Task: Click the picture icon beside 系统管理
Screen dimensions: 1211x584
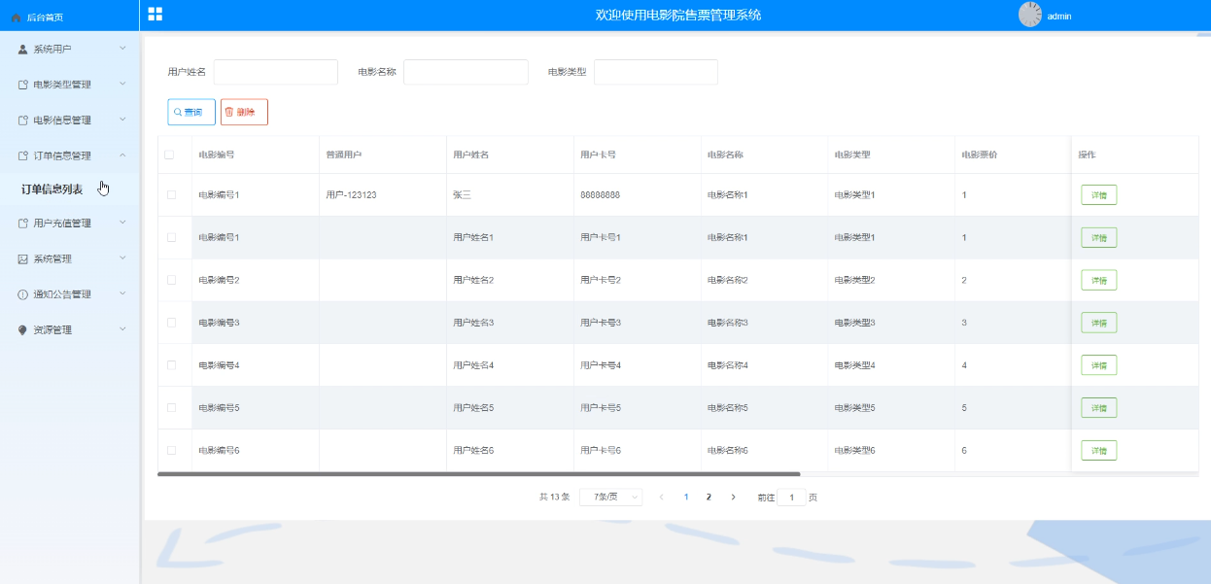Action: (x=23, y=258)
